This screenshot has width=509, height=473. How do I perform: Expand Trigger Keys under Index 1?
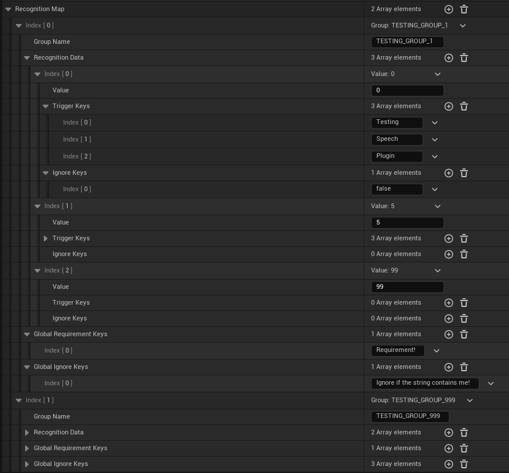(x=46, y=238)
